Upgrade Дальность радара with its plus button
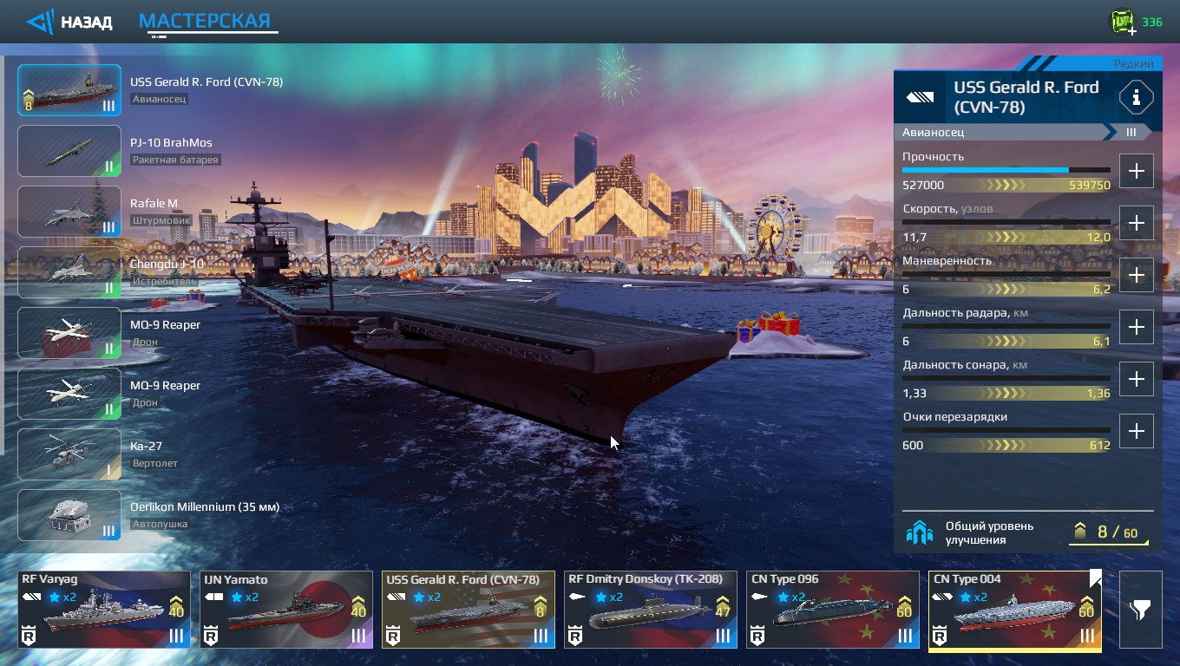The height and width of the screenshot is (666, 1180). 1136,327
